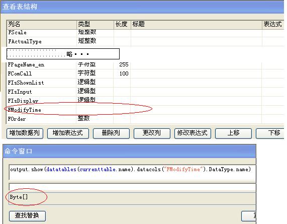Click the command input containing output.show code
Screen dimensions: 287x224
pos(132,172)
